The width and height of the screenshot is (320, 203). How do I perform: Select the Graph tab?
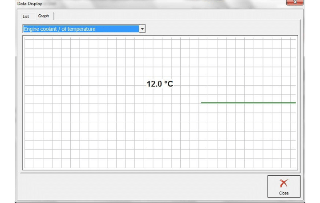(x=44, y=16)
